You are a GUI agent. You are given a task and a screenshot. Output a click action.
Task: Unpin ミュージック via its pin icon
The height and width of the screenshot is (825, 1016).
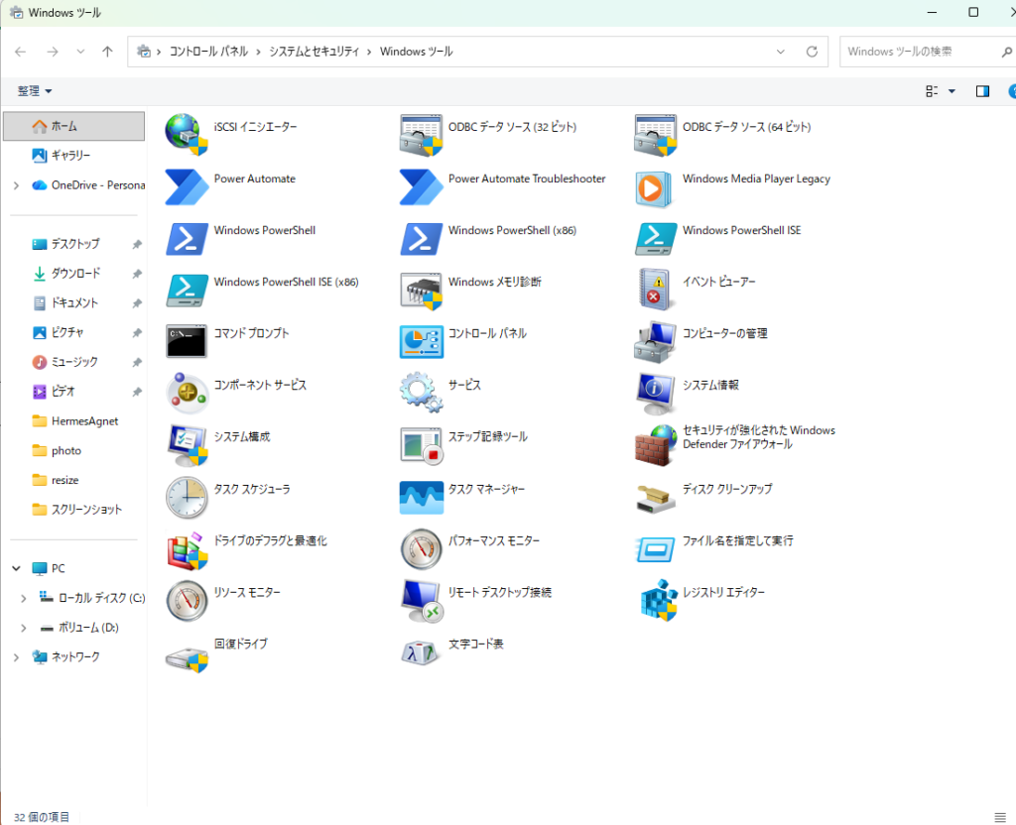click(x=137, y=362)
